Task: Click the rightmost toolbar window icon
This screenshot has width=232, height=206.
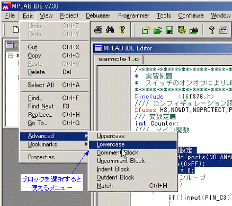Action: click(223, 30)
